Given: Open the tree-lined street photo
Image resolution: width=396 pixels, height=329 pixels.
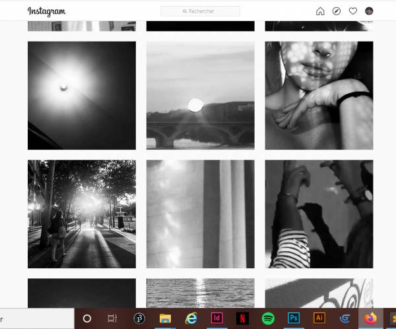Looking at the screenshot, I should coord(82,214).
